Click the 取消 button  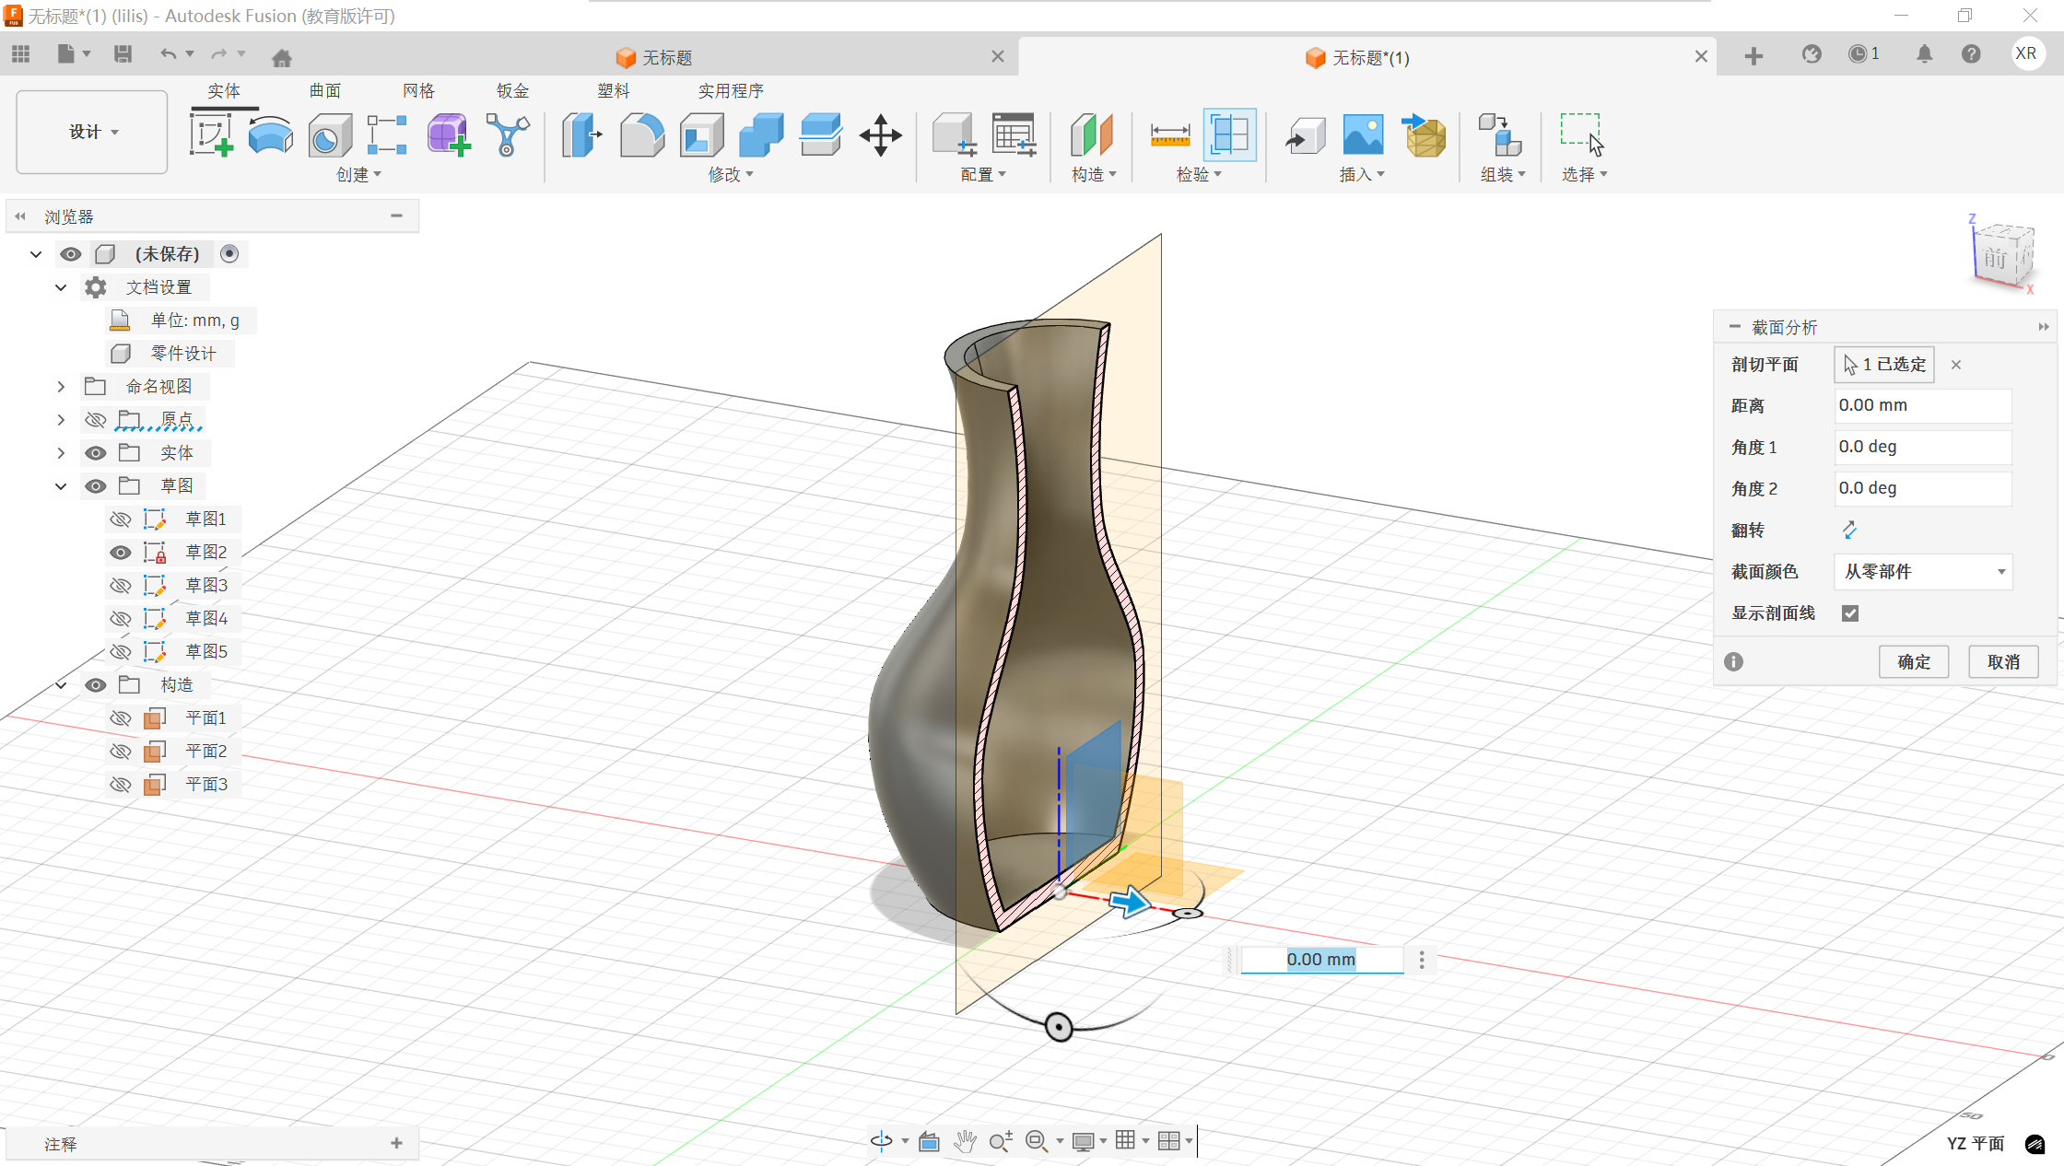pyautogui.click(x=2003, y=661)
